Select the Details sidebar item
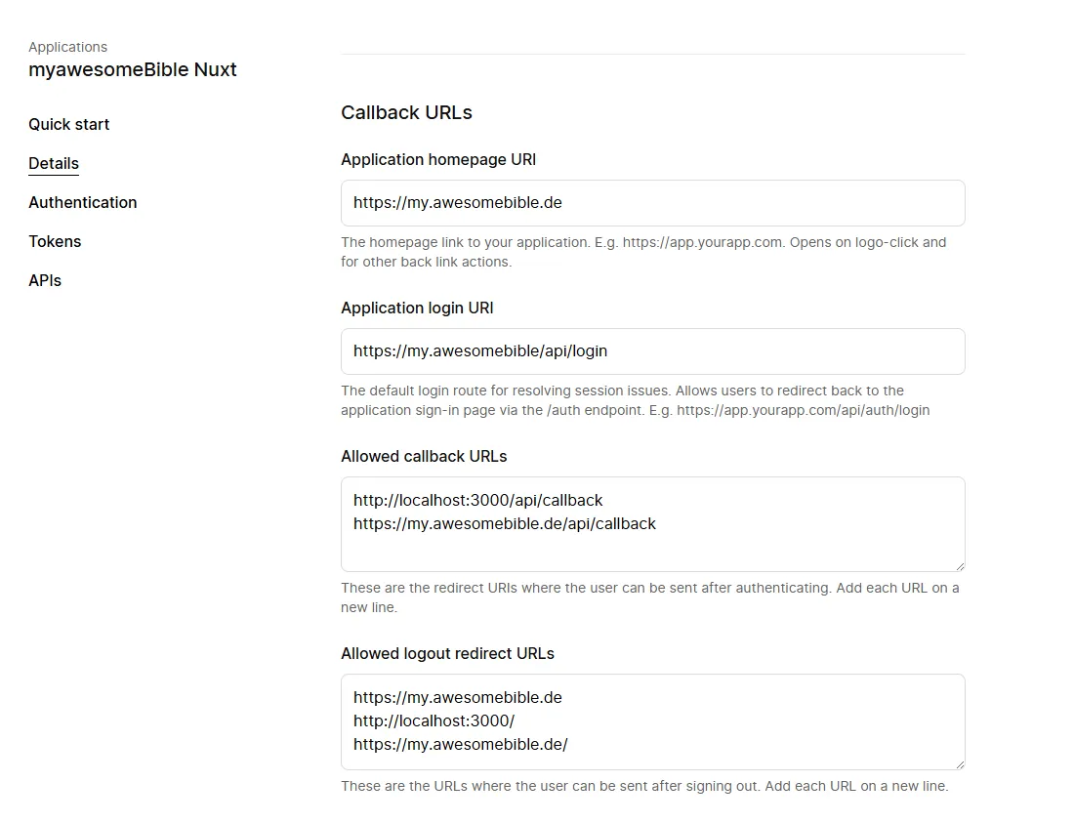The height and width of the screenshot is (823, 1074). coord(54,163)
